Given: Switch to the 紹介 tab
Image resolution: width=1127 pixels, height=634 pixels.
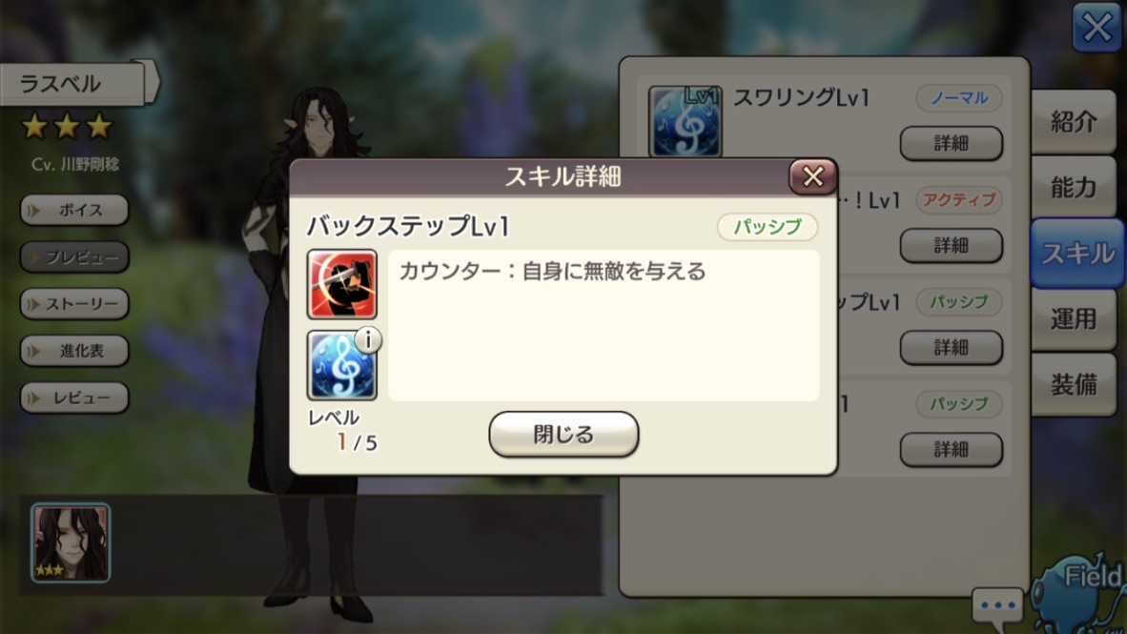Looking at the screenshot, I should coord(1074,121).
